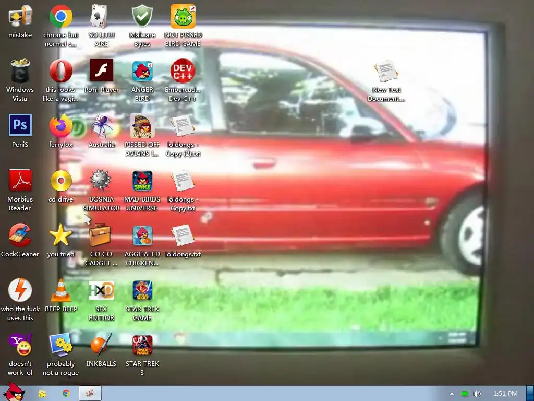Select 'AGGITATED CHICKEN' Rio icon
The image size is (534, 401).
point(142,235)
